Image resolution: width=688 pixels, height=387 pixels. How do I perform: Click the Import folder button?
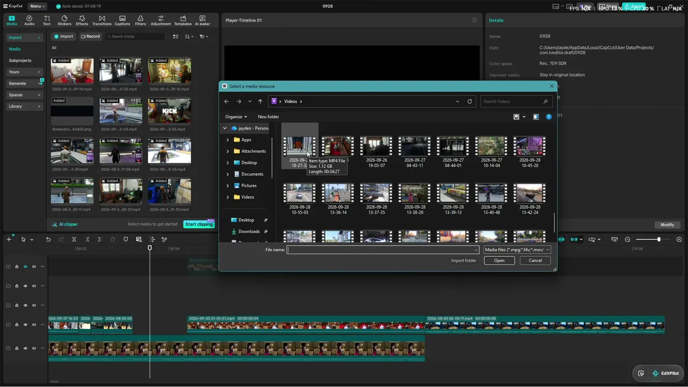click(x=463, y=260)
